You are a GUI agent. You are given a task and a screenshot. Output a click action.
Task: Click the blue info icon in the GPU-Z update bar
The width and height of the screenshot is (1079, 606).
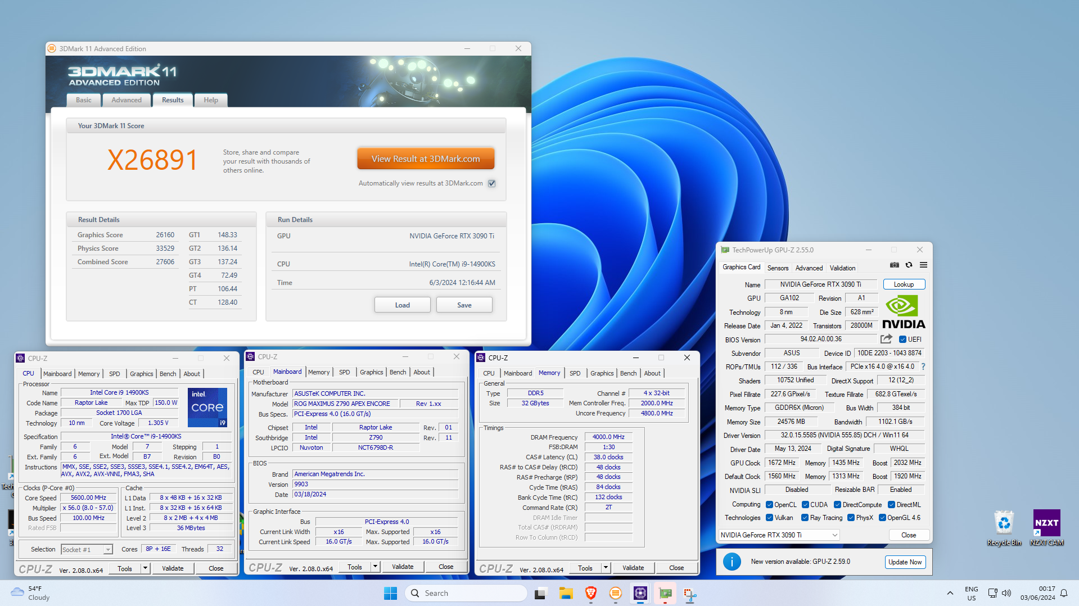pyautogui.click(x=732, y=562)
